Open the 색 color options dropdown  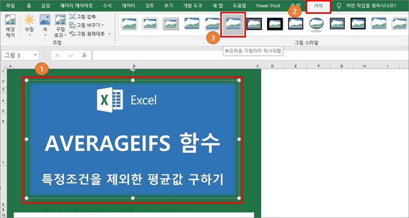click(x=45, y=26)
